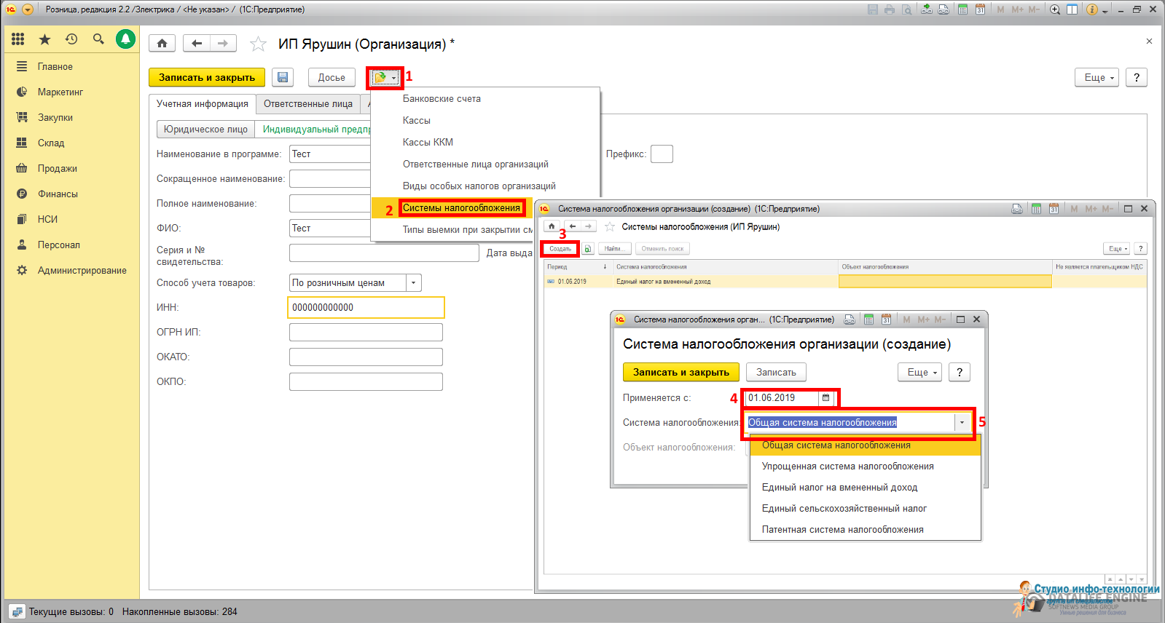Click the Создать button in tax list
Screen dimensions: 1165x623
[x=560, y=249]
